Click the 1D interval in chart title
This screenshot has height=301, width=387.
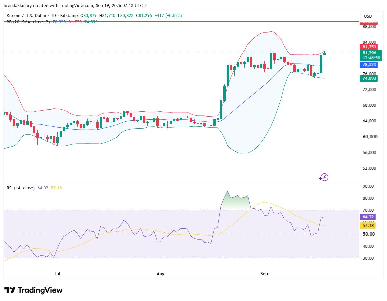click(53, 16)
